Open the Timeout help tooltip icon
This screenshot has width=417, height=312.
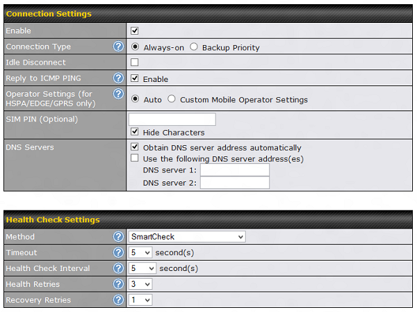click(x=118, y=253)
